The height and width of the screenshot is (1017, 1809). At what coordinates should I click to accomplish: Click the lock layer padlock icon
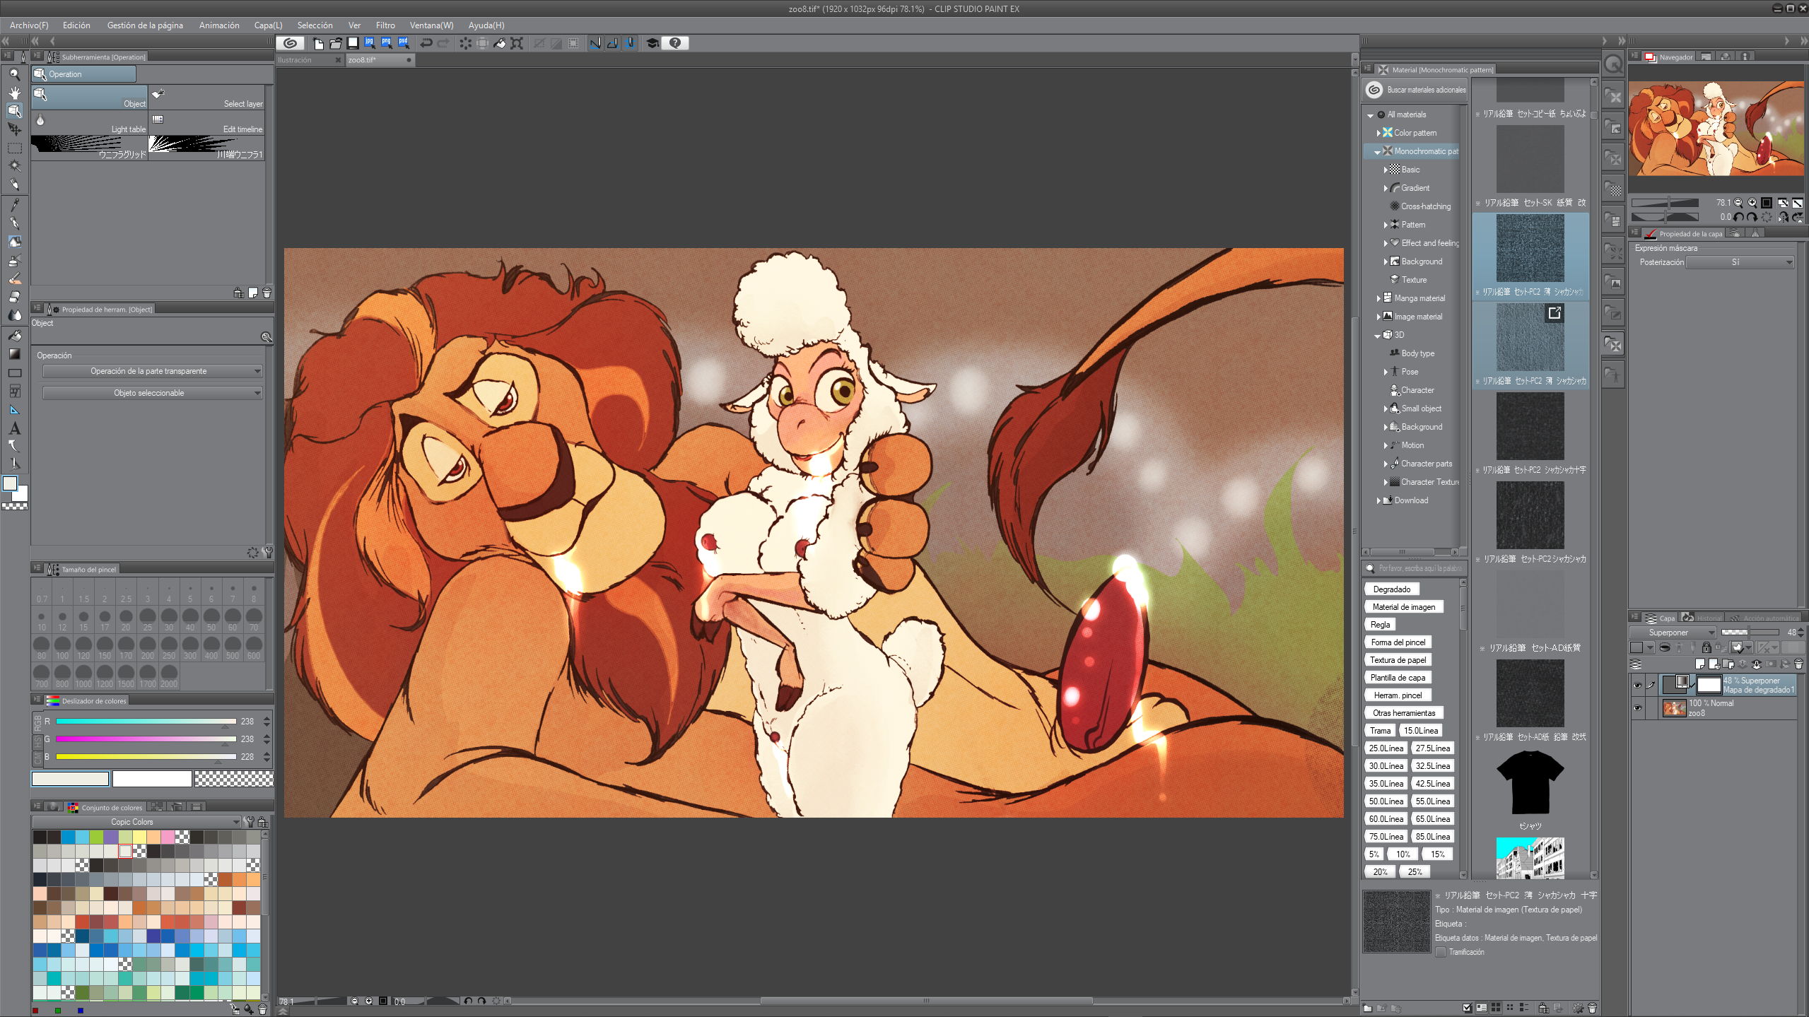click(x=1706, y=647)
